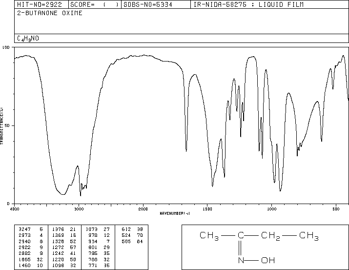Click the 2000 wavenumber axis label
This screenshot has width=349, height=270.
(x=143, y=209)
